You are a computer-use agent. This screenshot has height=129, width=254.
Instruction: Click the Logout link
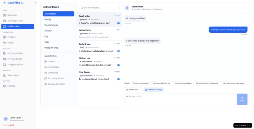pyautogui.click(x=9, y=125)
